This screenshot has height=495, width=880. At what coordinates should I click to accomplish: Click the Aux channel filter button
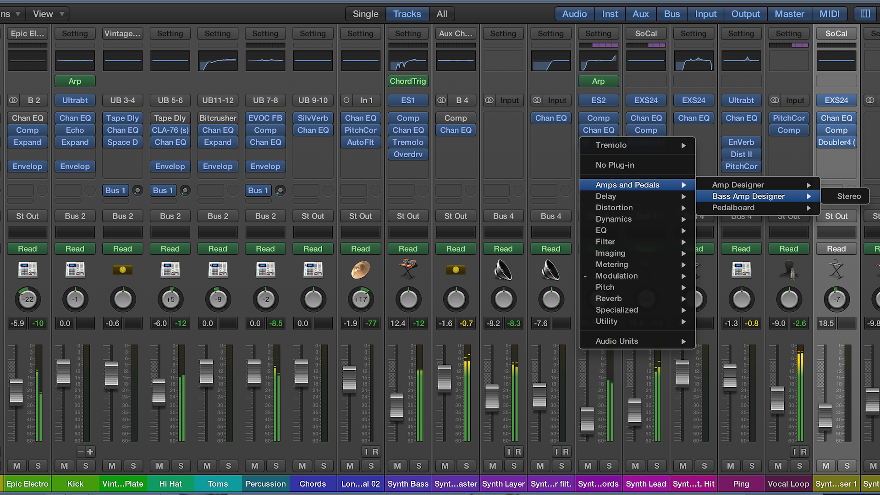[640, 14]
